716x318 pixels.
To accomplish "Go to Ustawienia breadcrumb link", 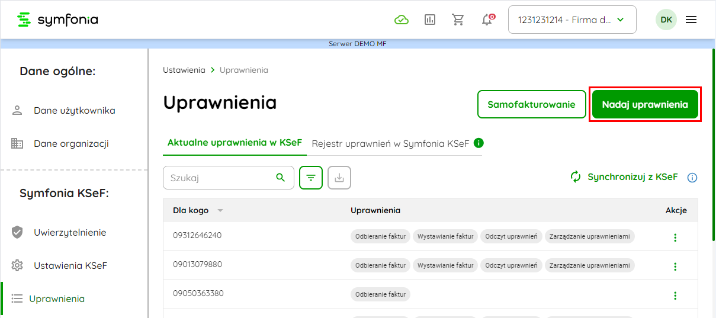I will point(184,70).
